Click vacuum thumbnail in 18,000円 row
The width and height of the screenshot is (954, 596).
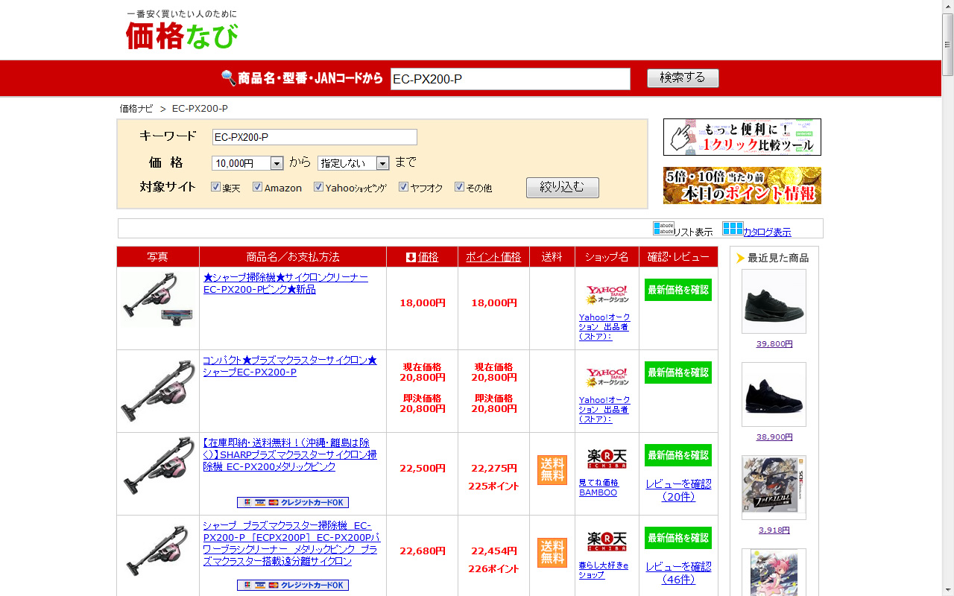pyautogui.click(x=158, y=299)
